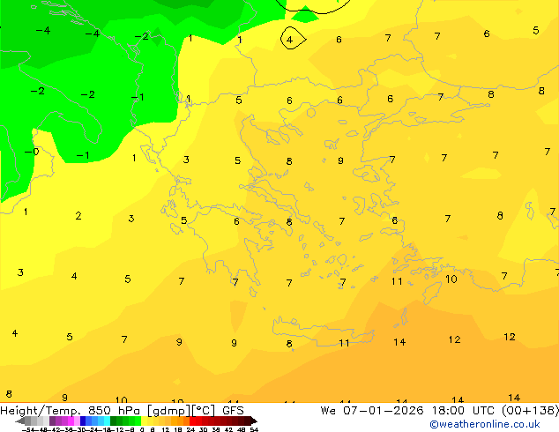Pick the dark blue legend swatch

point(83,421)
